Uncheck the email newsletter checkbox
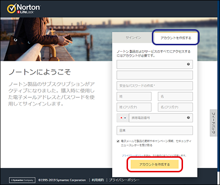This screenshot has height=185, width=220. coord(118,141)
